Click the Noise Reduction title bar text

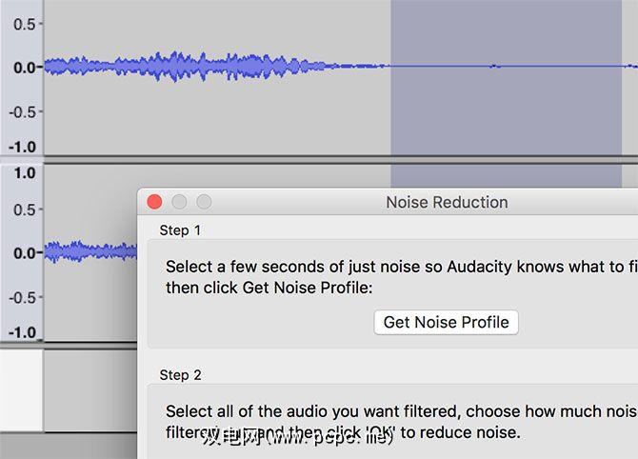tap(447, 202)
